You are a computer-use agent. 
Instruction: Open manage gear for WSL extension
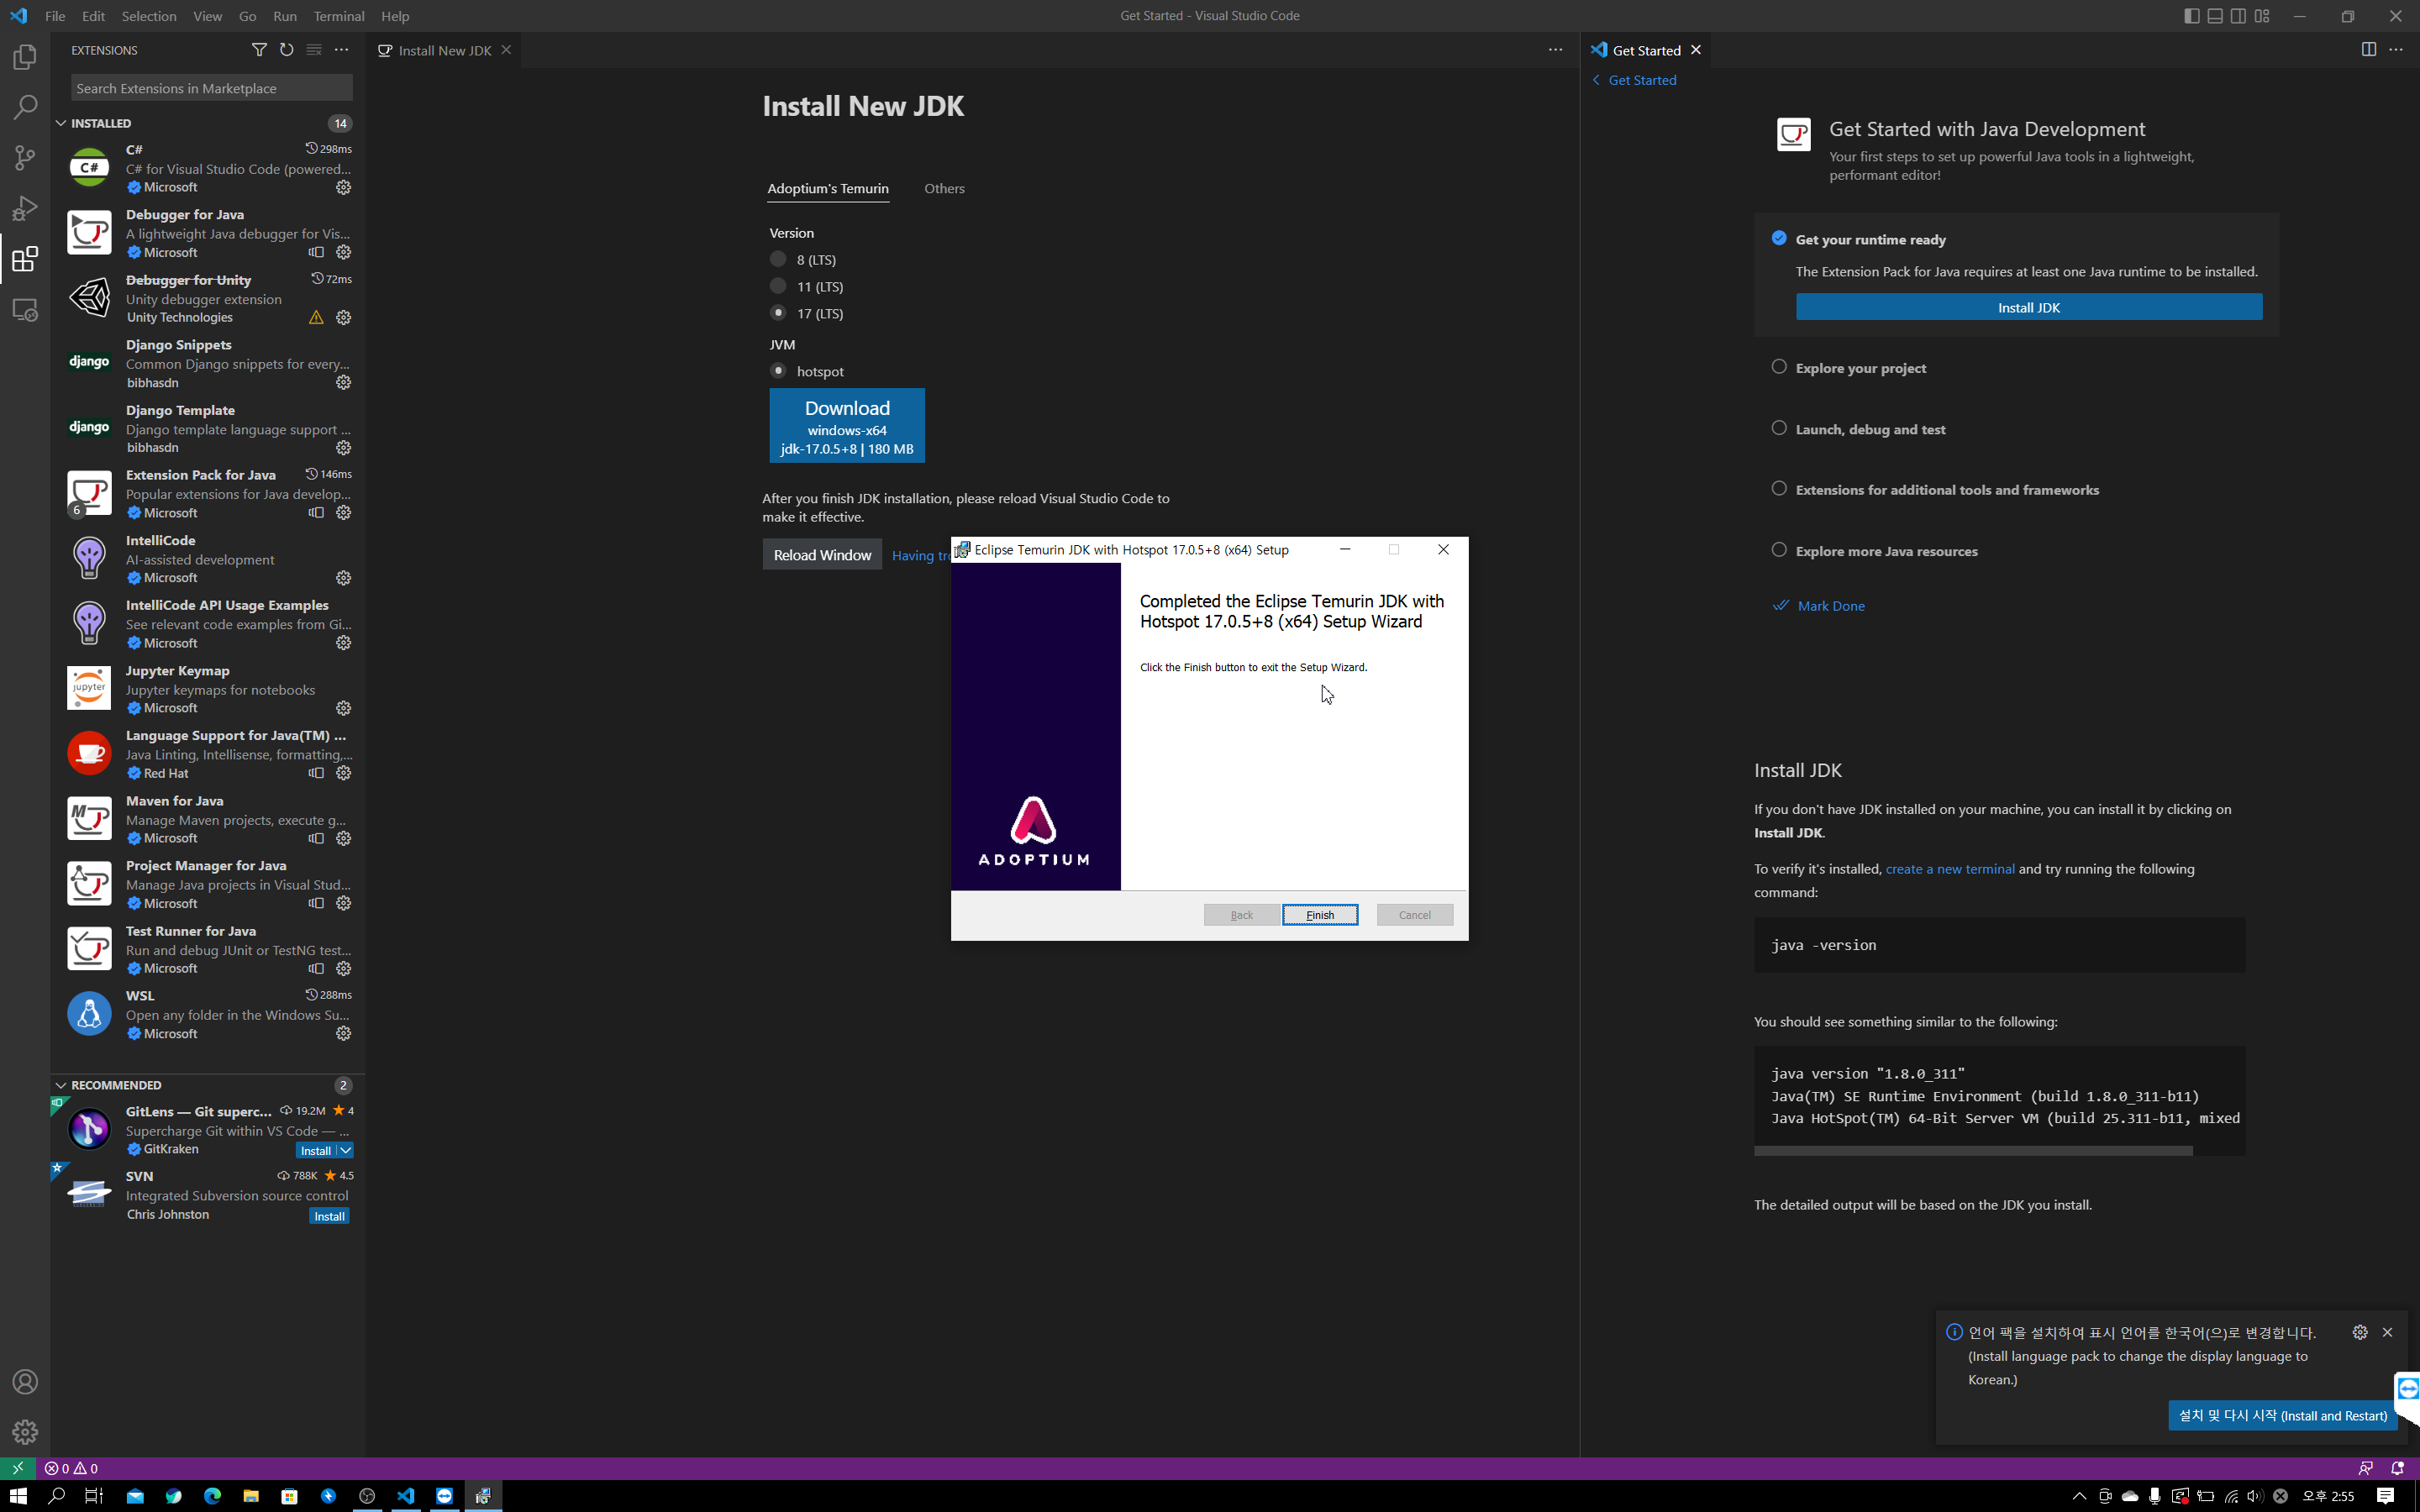343,1034
